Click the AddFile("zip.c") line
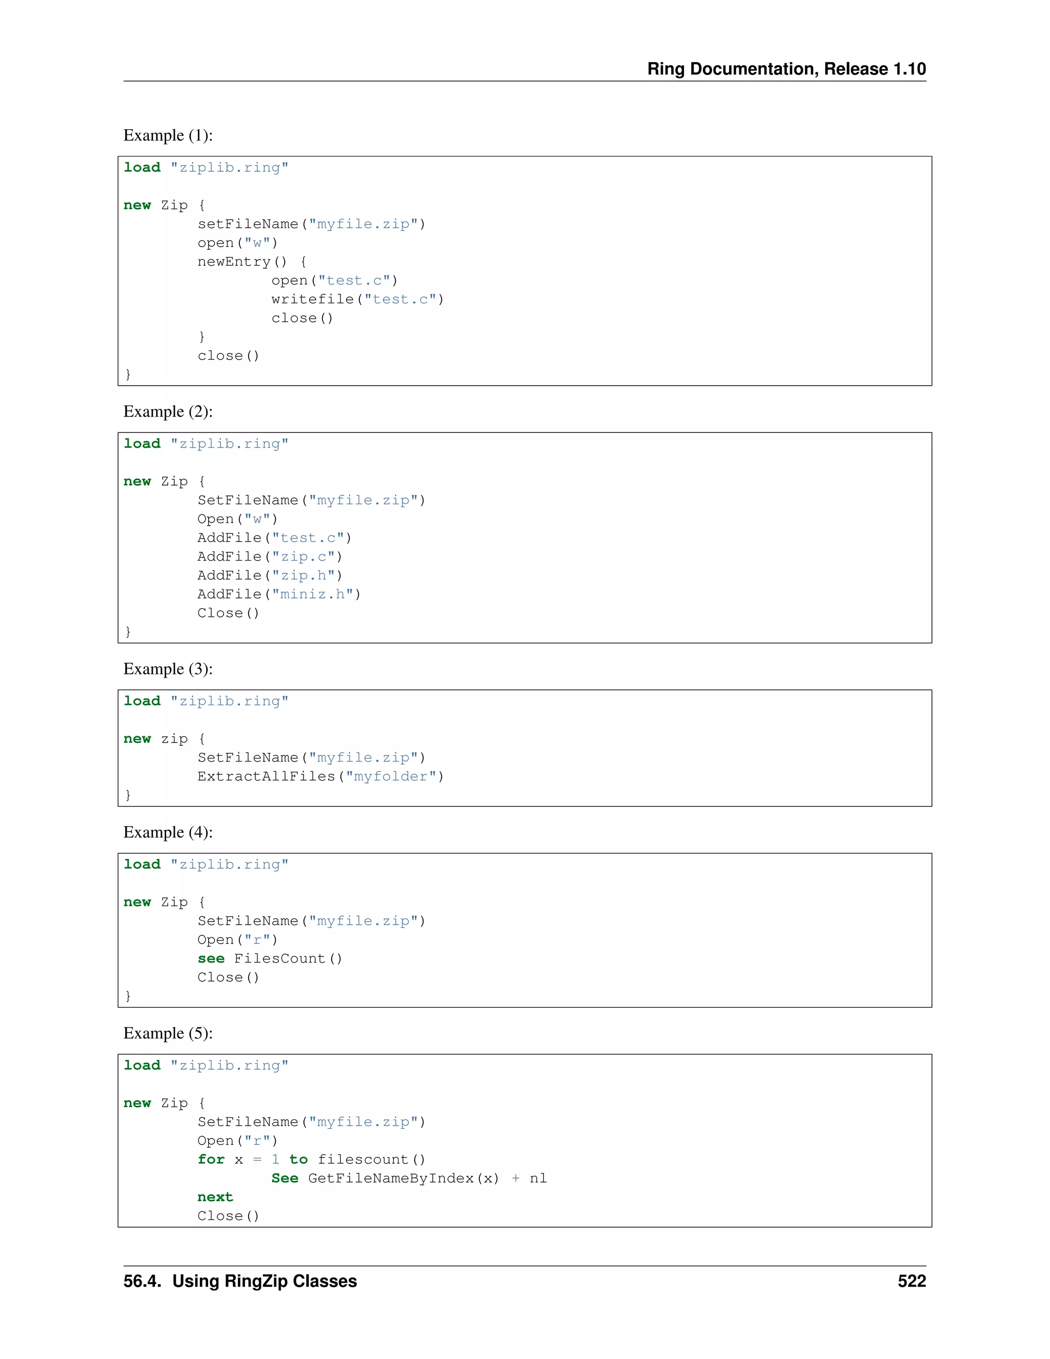Screen dimensions: 1050x1359 [270, 556]
